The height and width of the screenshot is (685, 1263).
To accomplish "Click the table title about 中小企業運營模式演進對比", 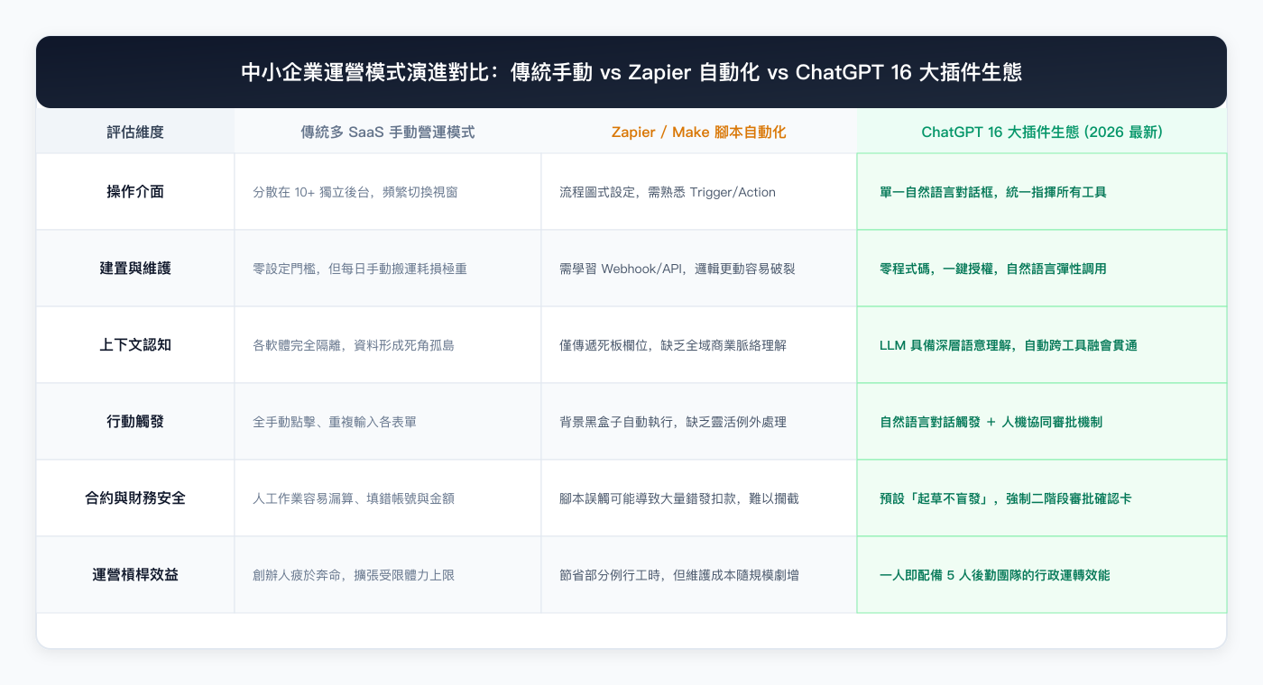I will (x=631, y=73).
